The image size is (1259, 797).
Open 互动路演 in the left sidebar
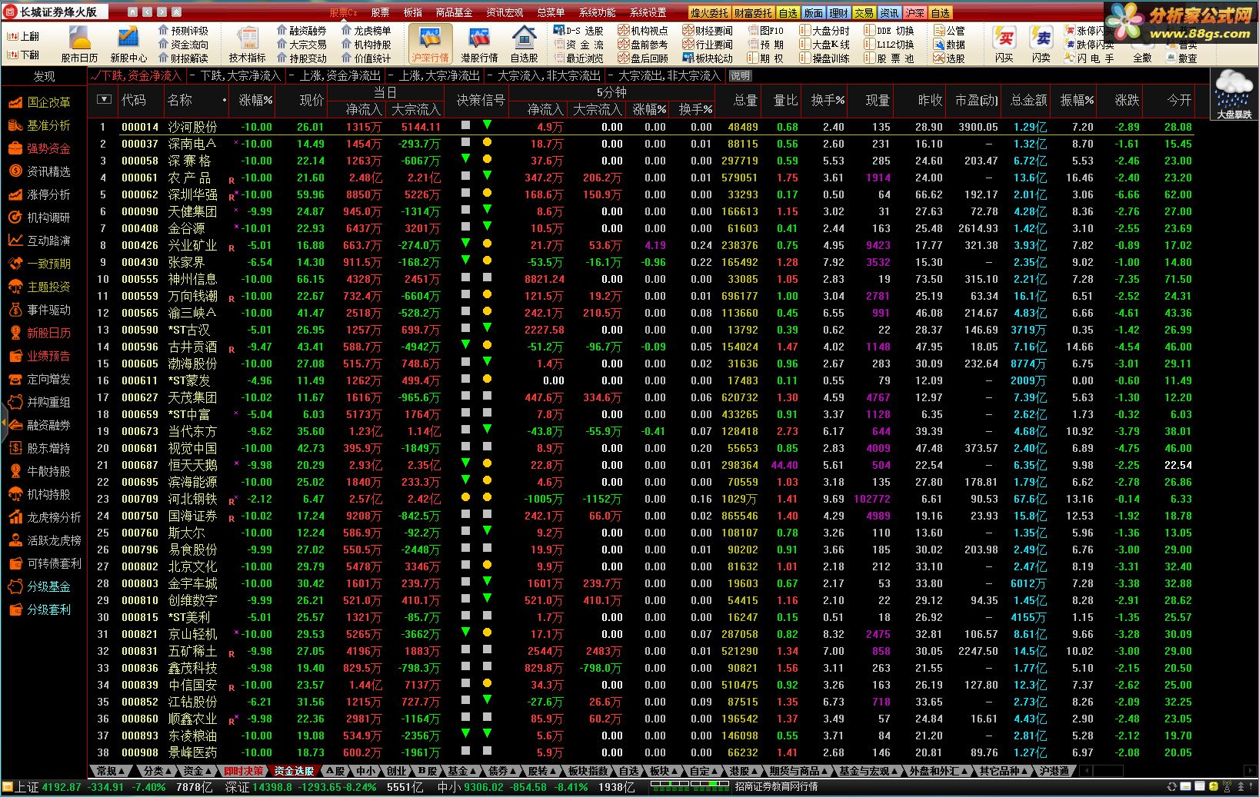click(42, 241)
